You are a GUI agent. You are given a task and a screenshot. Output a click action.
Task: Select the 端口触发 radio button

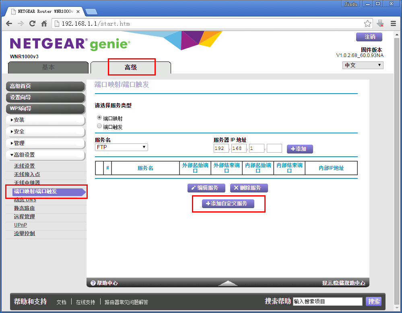point(99,126)
